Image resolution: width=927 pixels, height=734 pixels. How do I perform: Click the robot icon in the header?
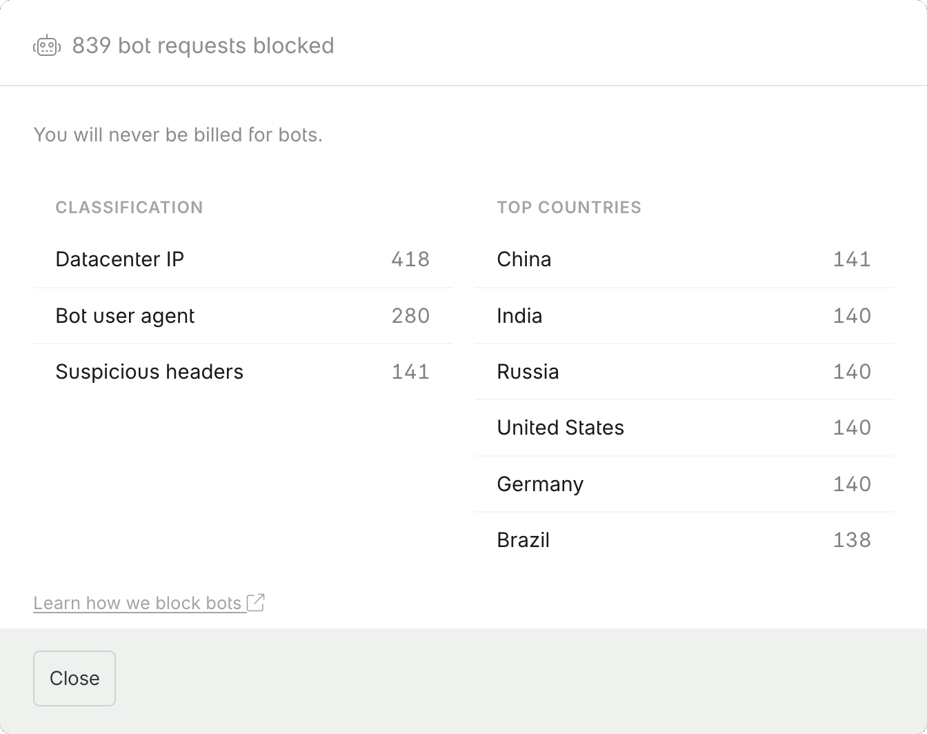[47, 46]
